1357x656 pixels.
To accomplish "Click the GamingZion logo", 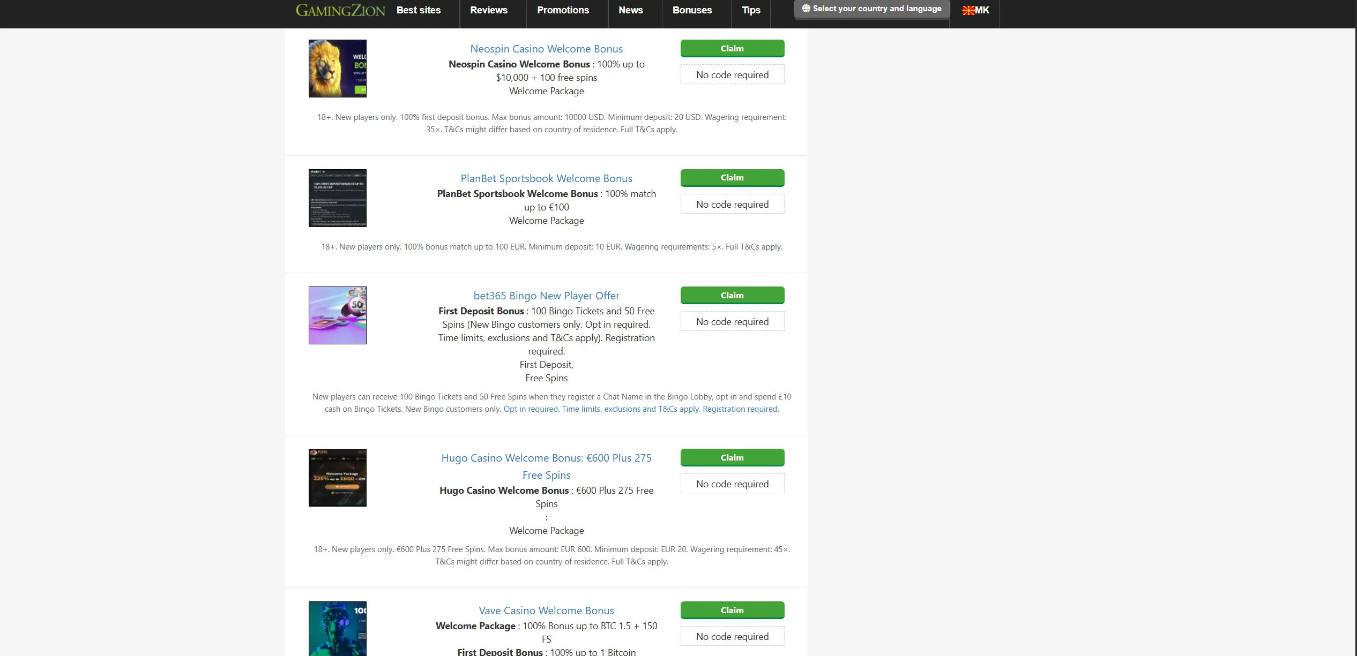I will tap(340, 10).
